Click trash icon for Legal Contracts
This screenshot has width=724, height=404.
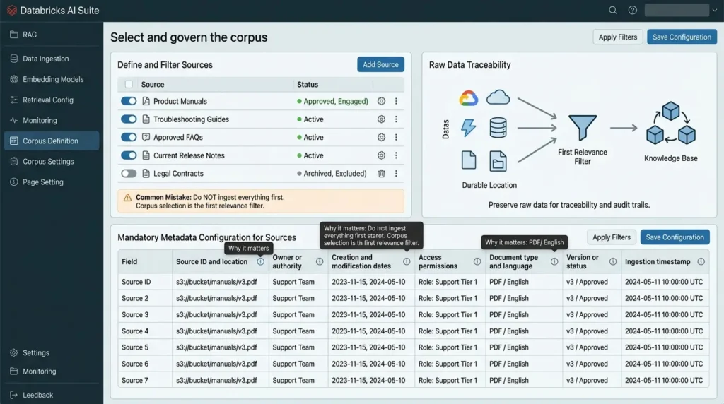381,174
